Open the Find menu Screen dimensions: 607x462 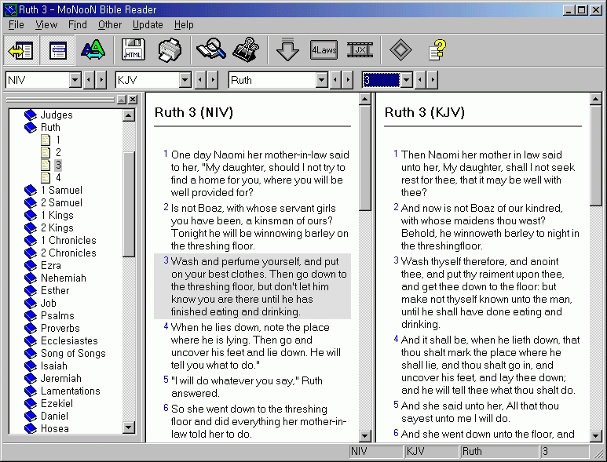78,25
